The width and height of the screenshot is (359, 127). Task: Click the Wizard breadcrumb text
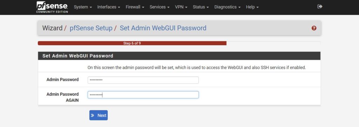[x=52, y=28]
